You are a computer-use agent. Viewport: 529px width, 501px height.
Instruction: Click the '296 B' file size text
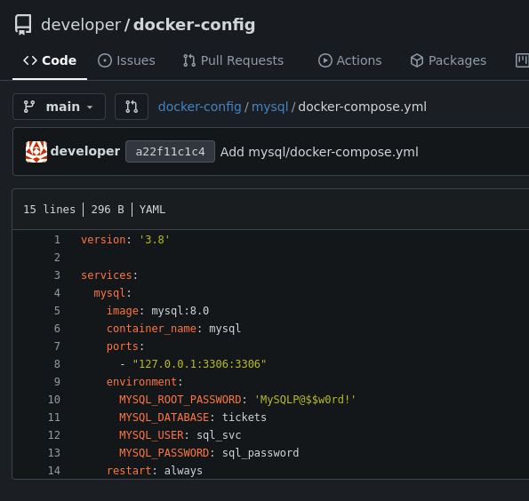tap(108, 210)
